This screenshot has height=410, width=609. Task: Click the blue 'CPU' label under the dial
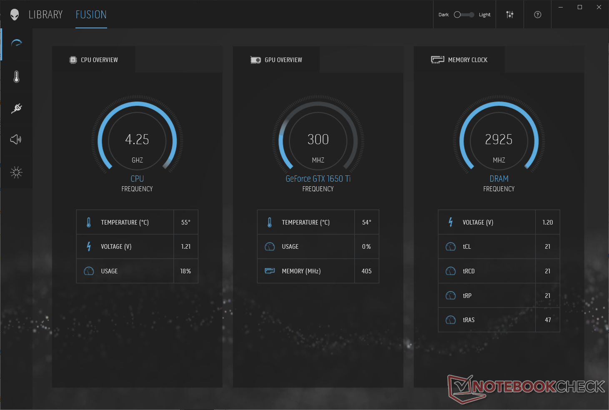[x=137, y=179]
